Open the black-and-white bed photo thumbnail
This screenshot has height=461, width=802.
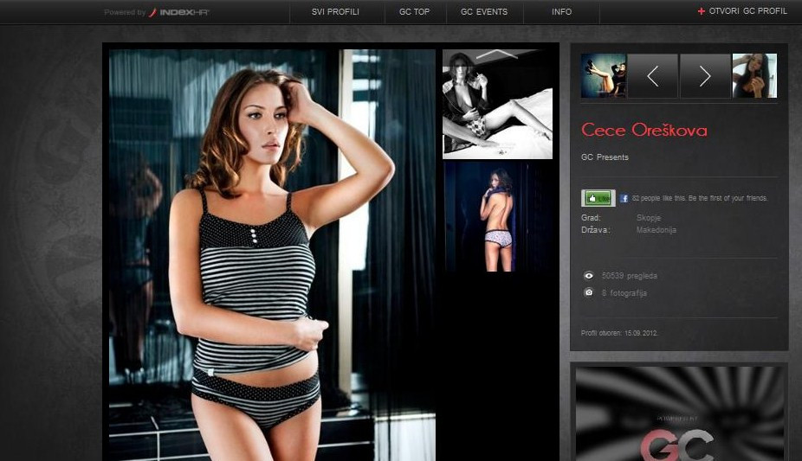(497, 104)
